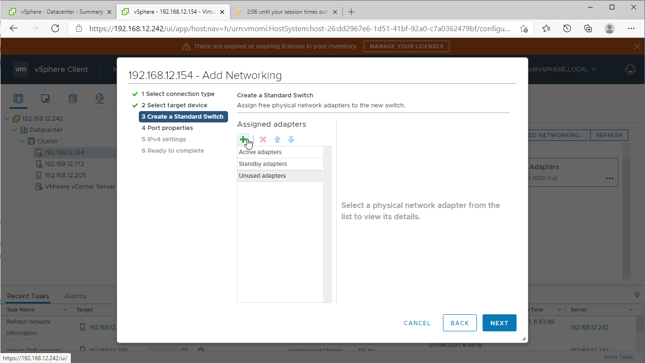This screenshot has height=363, width=645.
Task: Select the Standby adapters row
Action: tap(280, 164)
